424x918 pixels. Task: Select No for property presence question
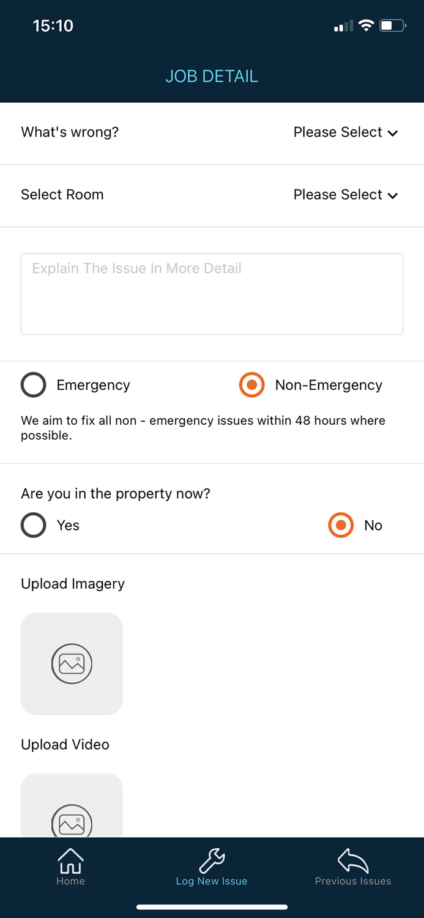tap(340, 525)
